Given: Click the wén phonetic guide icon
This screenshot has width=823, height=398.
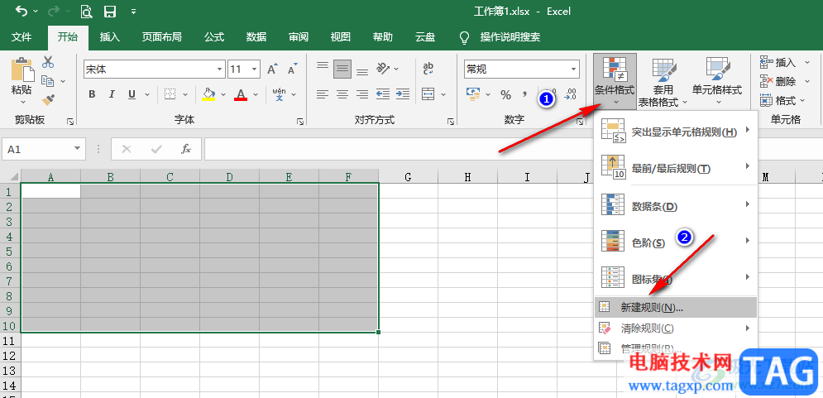Looking at the screenshot, I should click(x=280, y=94).
